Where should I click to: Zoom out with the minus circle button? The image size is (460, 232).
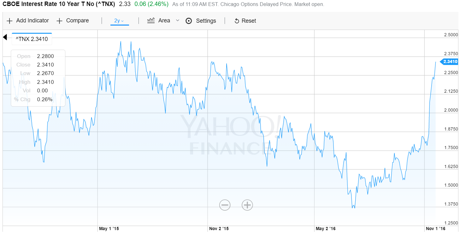coord(225,205)
